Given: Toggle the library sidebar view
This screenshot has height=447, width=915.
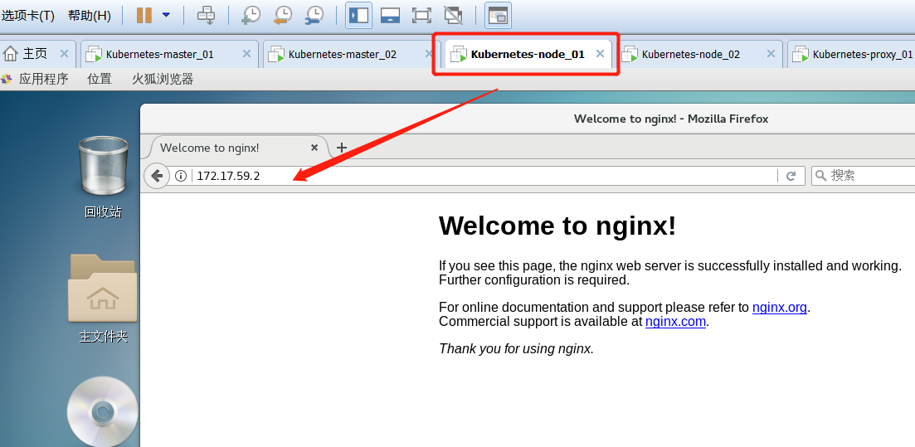Looking at the screenshot, I should (358, 15).
